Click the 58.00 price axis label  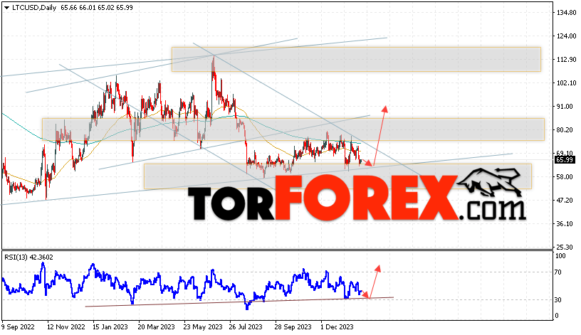coord(565,177)
